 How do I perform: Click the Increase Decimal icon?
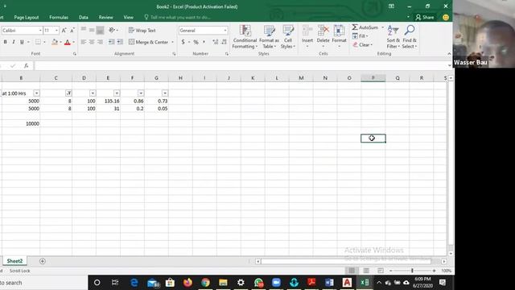pyautogui.click(x=216, y=42)
